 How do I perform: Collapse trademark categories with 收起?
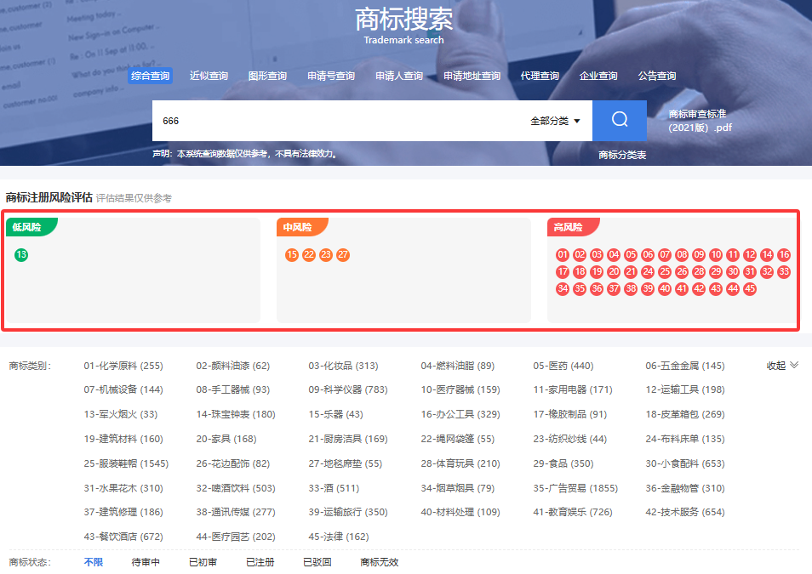[782, 366]
